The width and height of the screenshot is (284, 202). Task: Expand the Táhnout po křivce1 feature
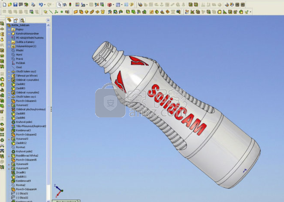click(x=9, y=76)
